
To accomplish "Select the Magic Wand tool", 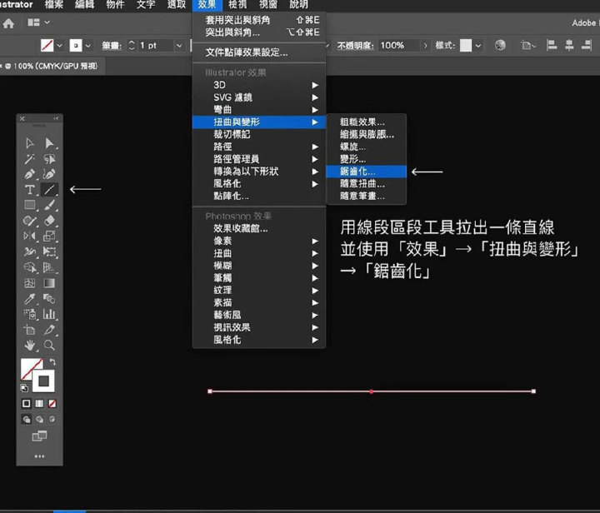I will [29, 158].
